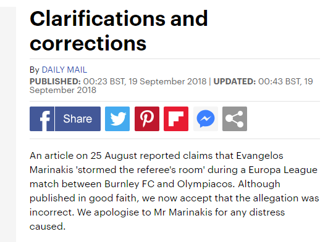Viewport: 328px width, 242px height.
Task: Open more sharing options with grey share icon
Action: [235, 119]
